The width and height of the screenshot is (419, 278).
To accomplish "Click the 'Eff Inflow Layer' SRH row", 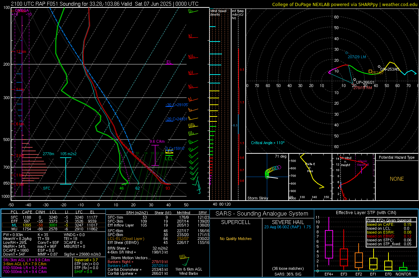I will [158, 225].
